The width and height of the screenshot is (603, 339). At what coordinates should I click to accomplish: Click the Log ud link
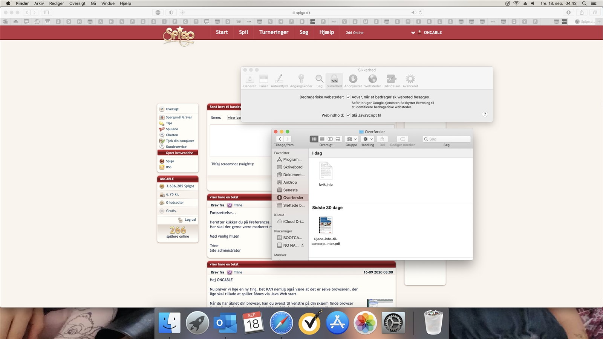[190, 220]
